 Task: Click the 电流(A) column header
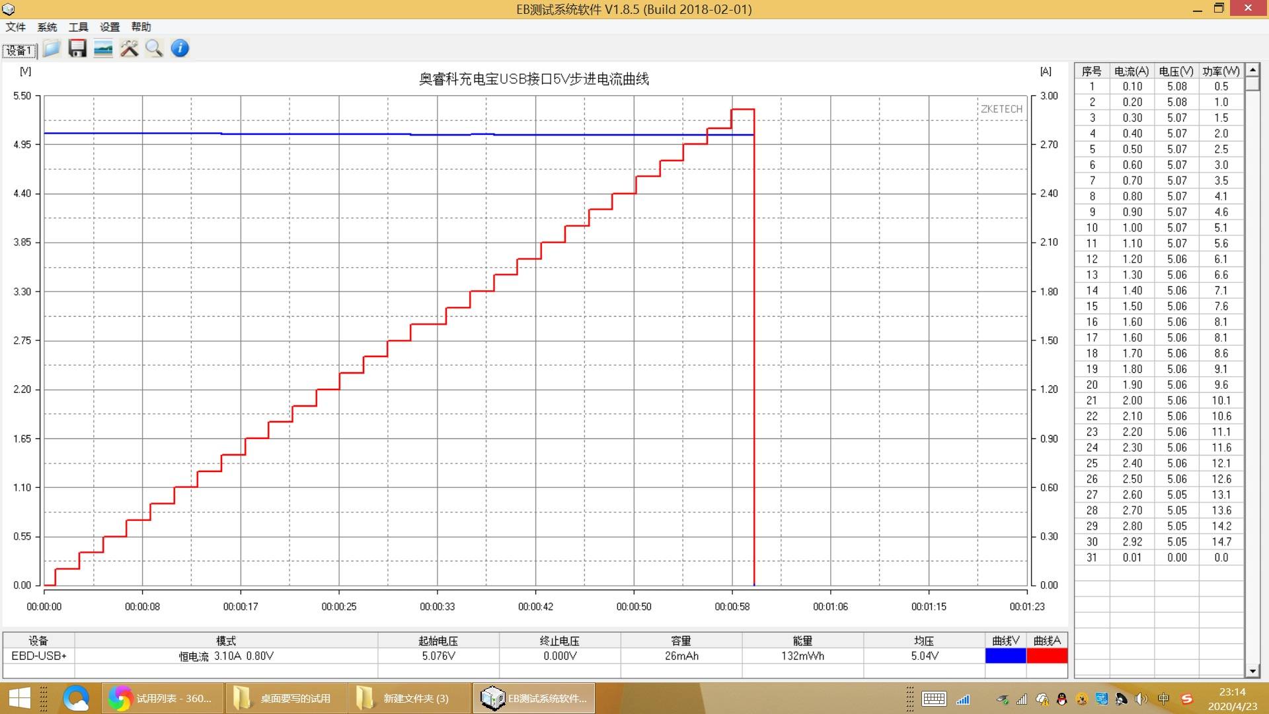[1132, 71]
